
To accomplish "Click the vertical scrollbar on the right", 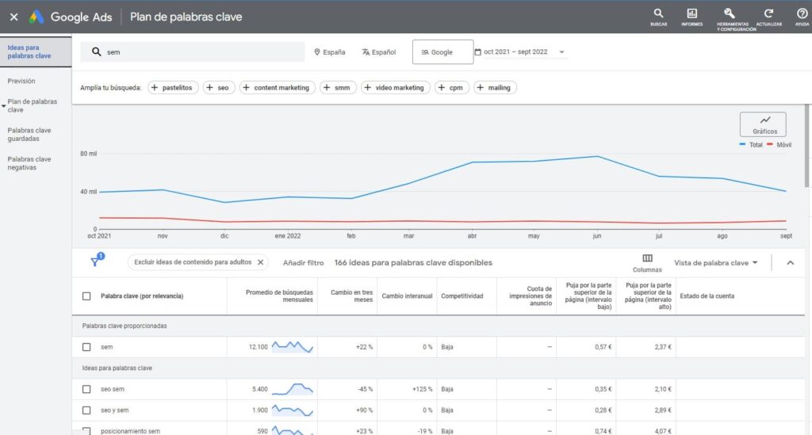I will [x=806, y=146].
